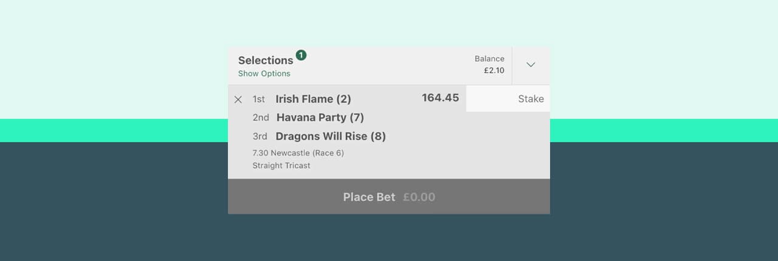
Task: Select the Dragons Will Rise (8) runner
Action: [x=331, y=136]
